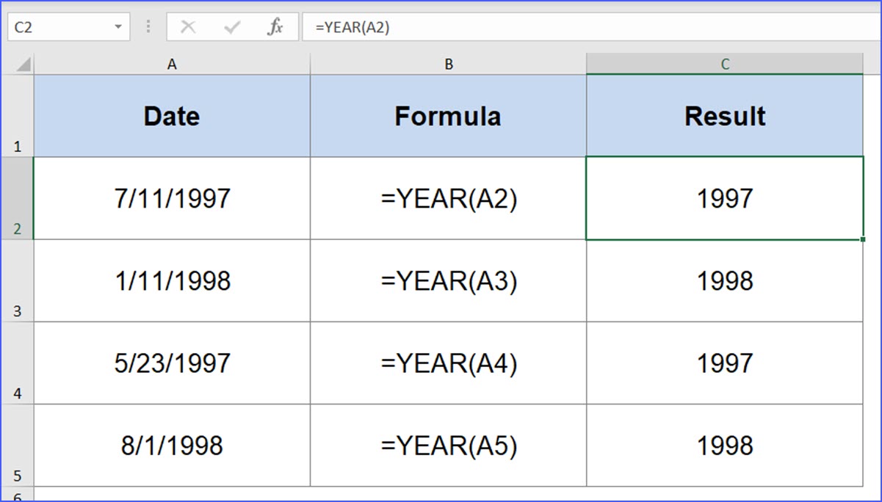Click the vertical dots separator next to Name Box
The width and height of the screenshot is (882, 502).
coord(148,26)
